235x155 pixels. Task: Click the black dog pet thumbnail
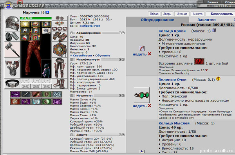point(46,69)
